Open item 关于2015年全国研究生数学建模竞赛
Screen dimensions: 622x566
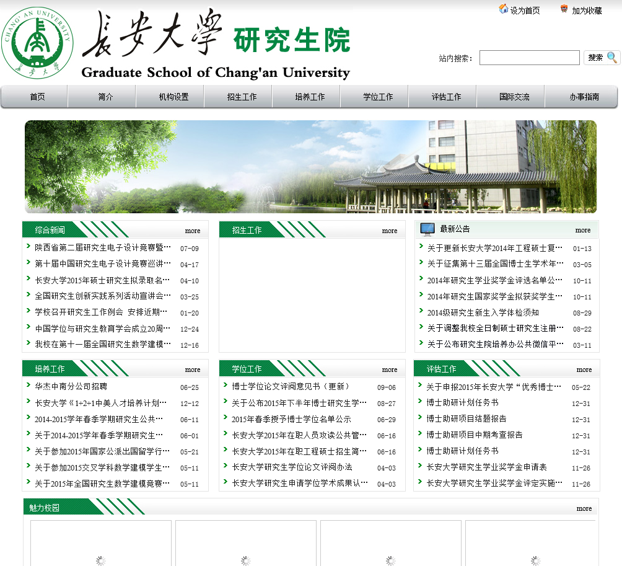coord(102,484)
